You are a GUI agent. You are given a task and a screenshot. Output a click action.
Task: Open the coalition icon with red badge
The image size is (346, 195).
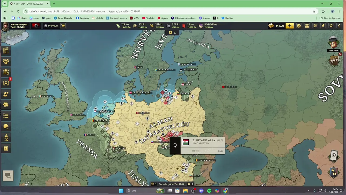click(x=6, y=83)
